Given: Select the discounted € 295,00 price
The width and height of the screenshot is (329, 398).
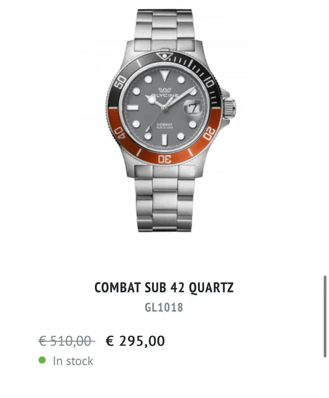Looking at the screenshot, I should click(x=135, y=341).
